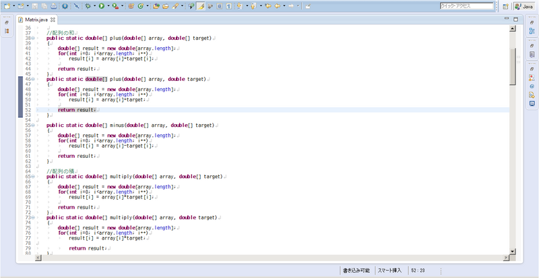Switch to the Java perspective

tap(525, 6)
